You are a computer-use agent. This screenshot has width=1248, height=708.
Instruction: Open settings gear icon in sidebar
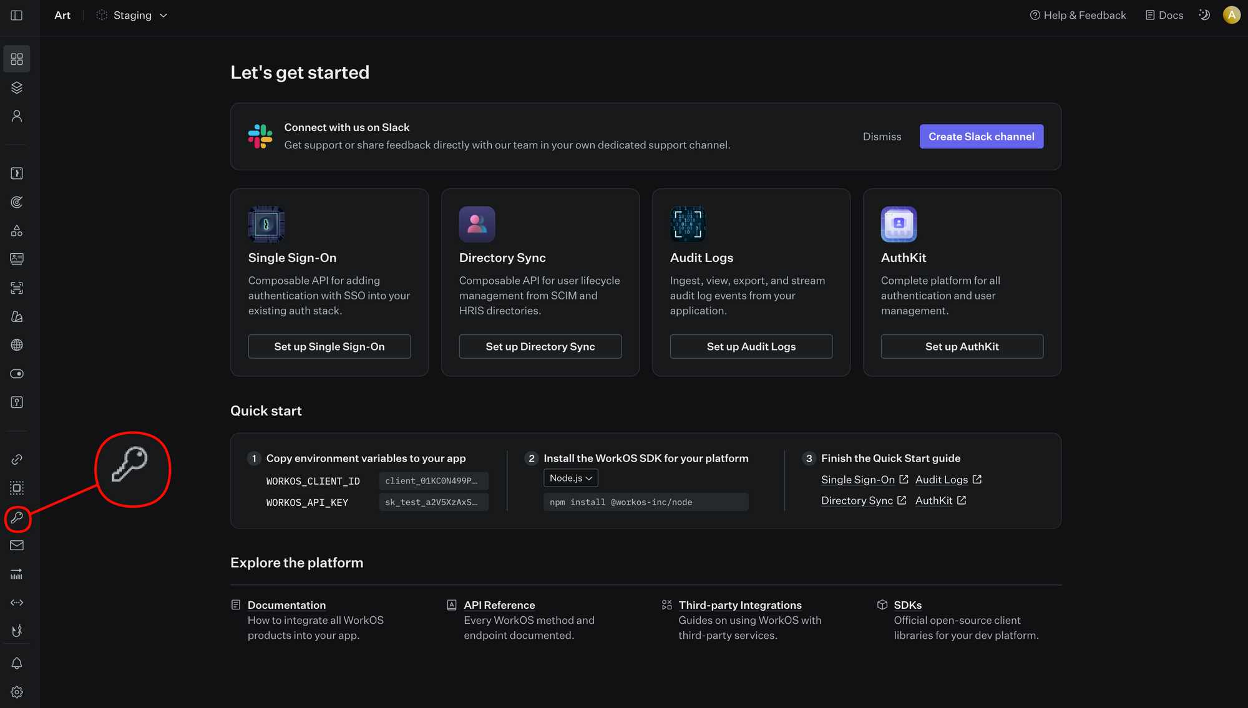click(17, 692)
